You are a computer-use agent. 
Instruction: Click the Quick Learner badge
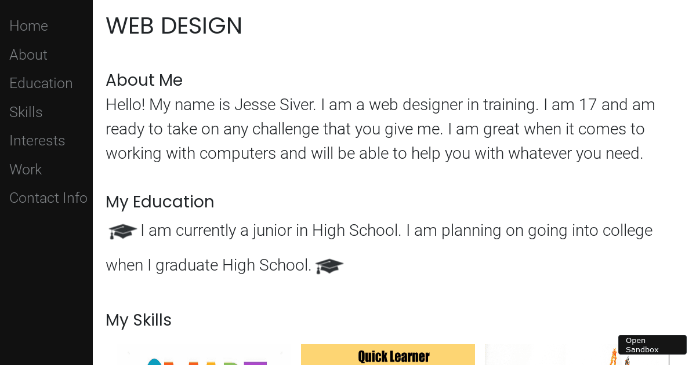(387, 355)
